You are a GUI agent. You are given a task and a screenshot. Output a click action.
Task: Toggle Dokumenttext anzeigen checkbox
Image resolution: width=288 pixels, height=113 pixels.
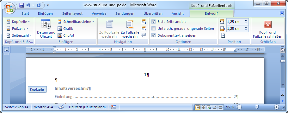(x=154, y=35)
